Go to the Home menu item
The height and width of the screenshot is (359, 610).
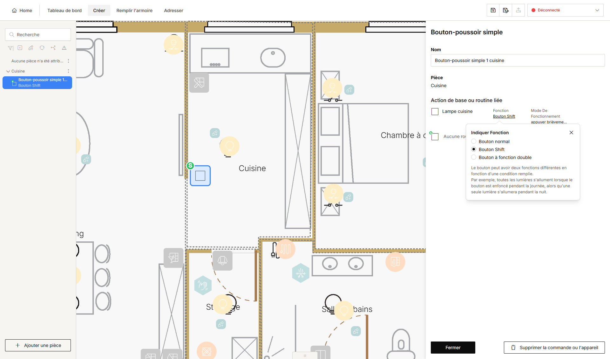pyautogui.click(x=22, y=10)
